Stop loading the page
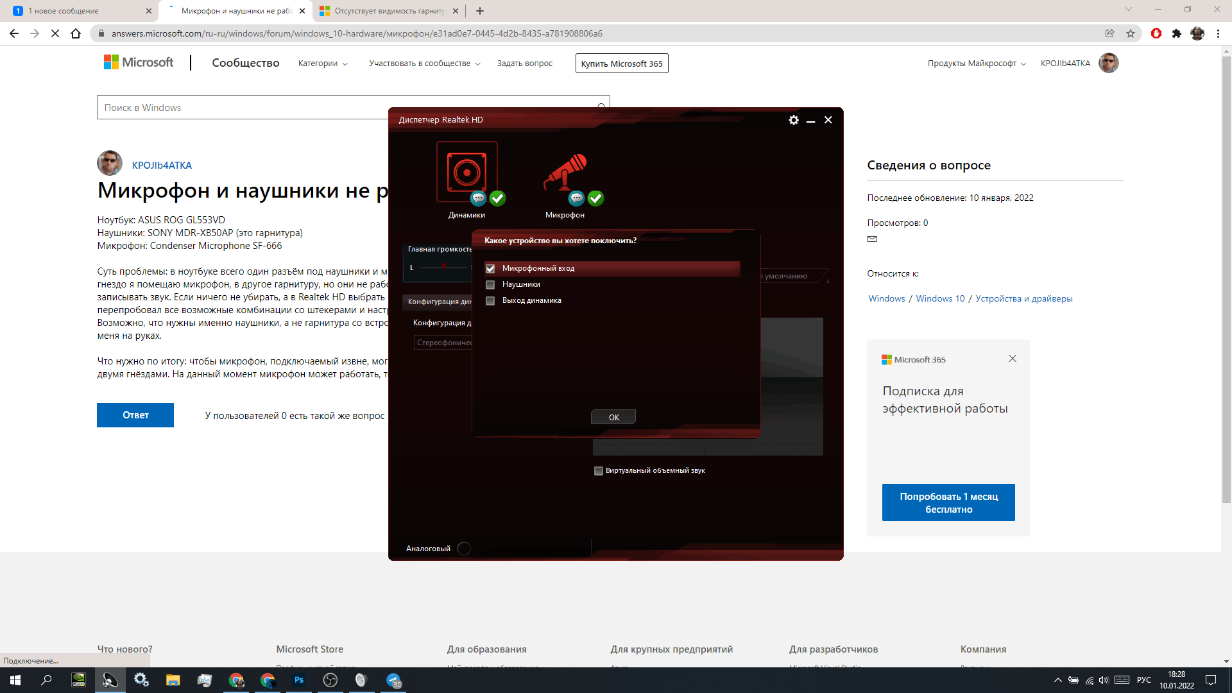 [55, 33]
